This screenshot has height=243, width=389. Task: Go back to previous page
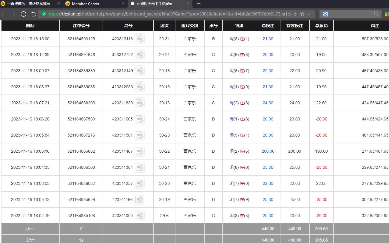point(3,14)
